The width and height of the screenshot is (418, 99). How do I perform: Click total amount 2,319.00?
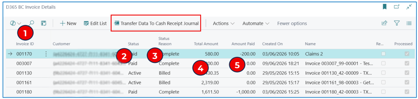point(210,82)
